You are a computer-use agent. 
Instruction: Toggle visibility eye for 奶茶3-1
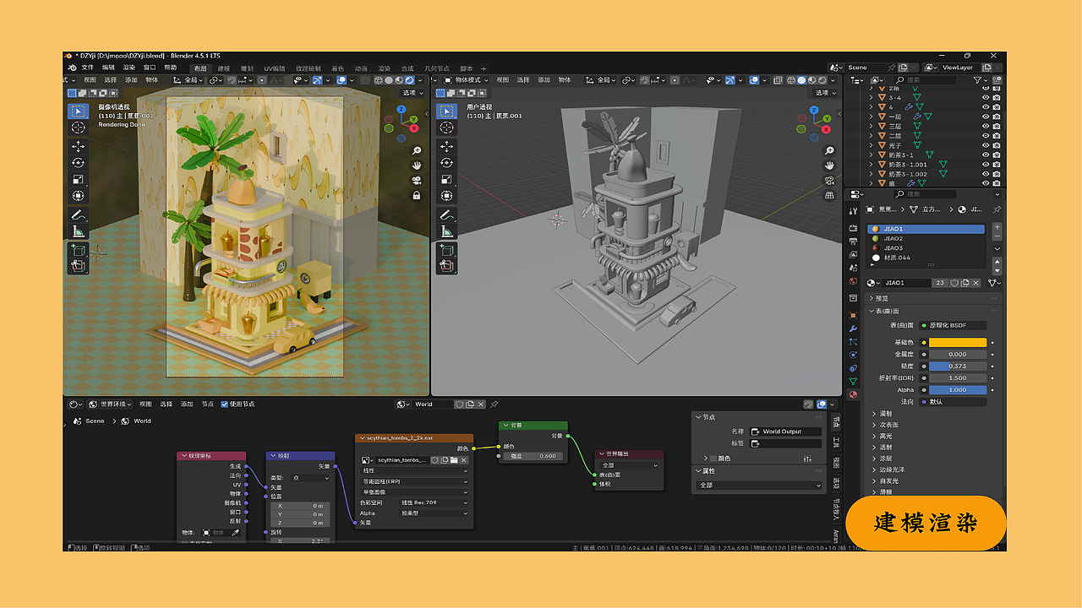[x=986, y=155]
